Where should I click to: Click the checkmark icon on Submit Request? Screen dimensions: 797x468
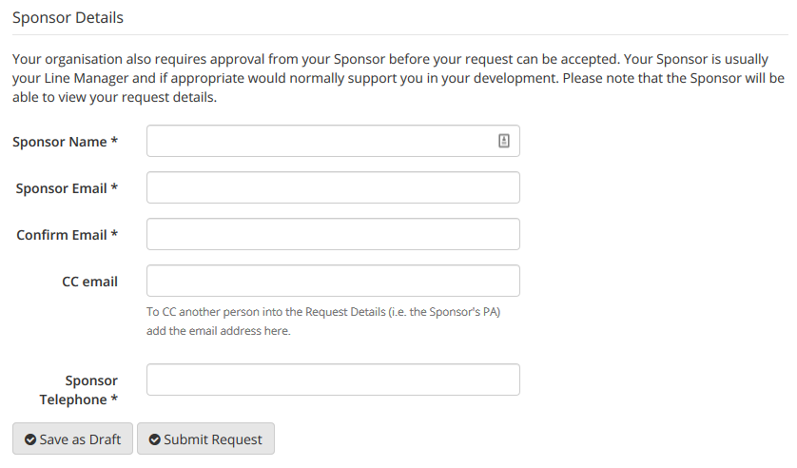pyautogui.click(x=154, y=439)
